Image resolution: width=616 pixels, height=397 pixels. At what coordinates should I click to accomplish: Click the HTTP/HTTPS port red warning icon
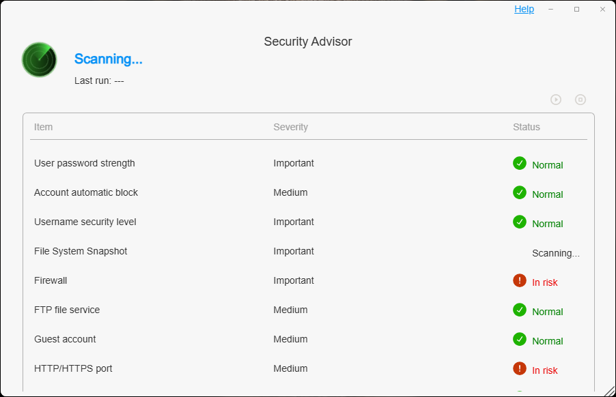[520, 368]
